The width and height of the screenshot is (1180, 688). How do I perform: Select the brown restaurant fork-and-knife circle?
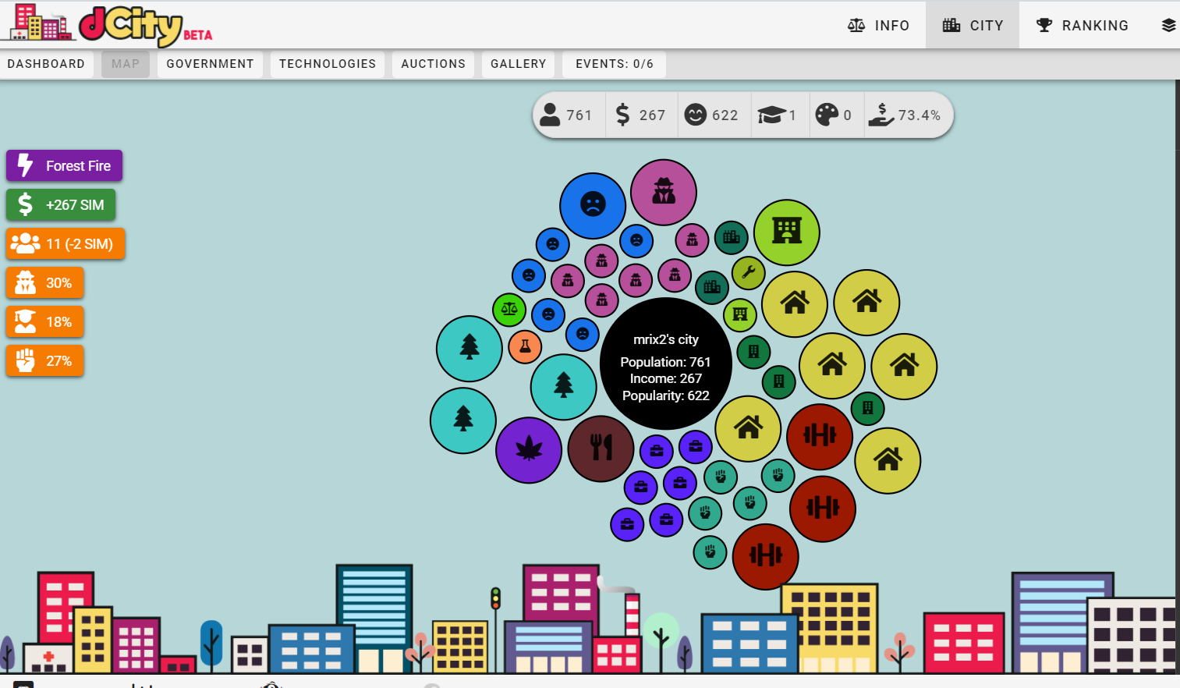pos(601,449)
